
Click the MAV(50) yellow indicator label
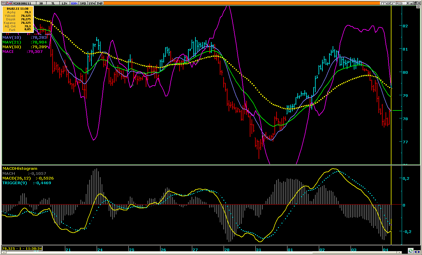click(x=12, y=47)
